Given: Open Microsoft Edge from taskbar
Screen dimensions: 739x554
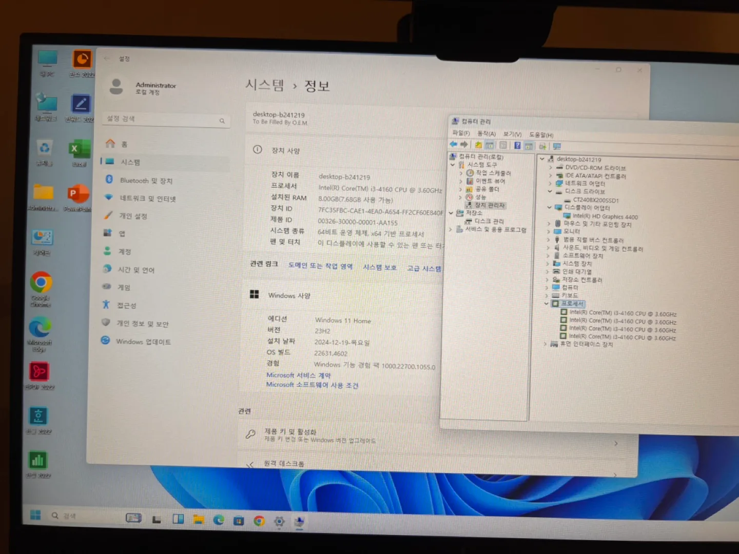Looking at the screenshot, I should coord(219,520).
